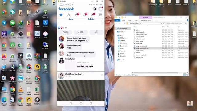Select the adb.exe file in Explorer
This screenshot has height=111, width=197.
138,30
